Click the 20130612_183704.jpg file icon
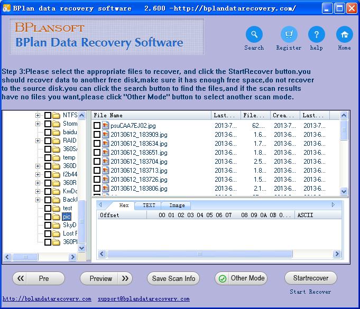This screenshot has width=360, height=309. tap(105, 162)
